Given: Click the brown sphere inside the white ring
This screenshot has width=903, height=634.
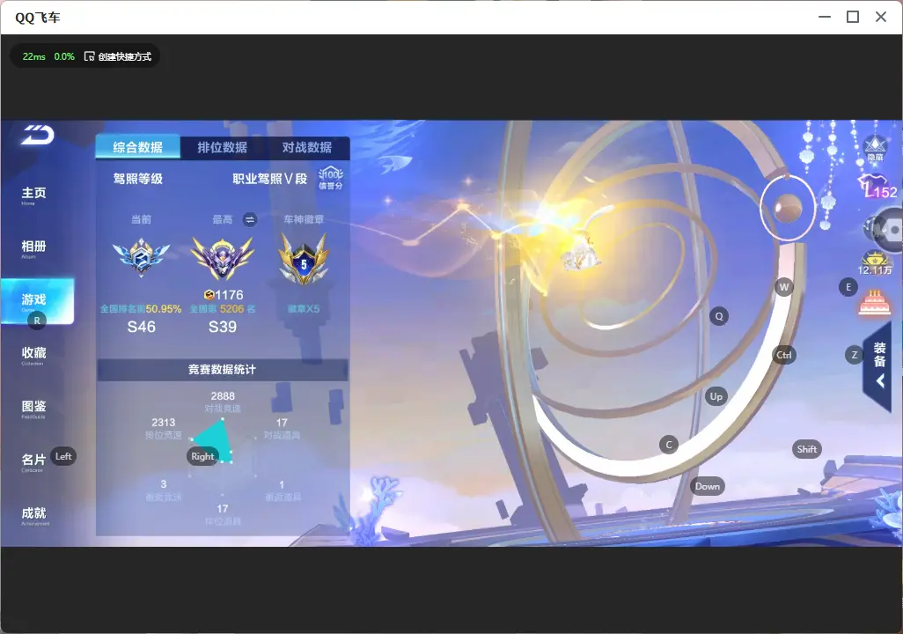Looking at the screenshot, I should tap(788, 208).
